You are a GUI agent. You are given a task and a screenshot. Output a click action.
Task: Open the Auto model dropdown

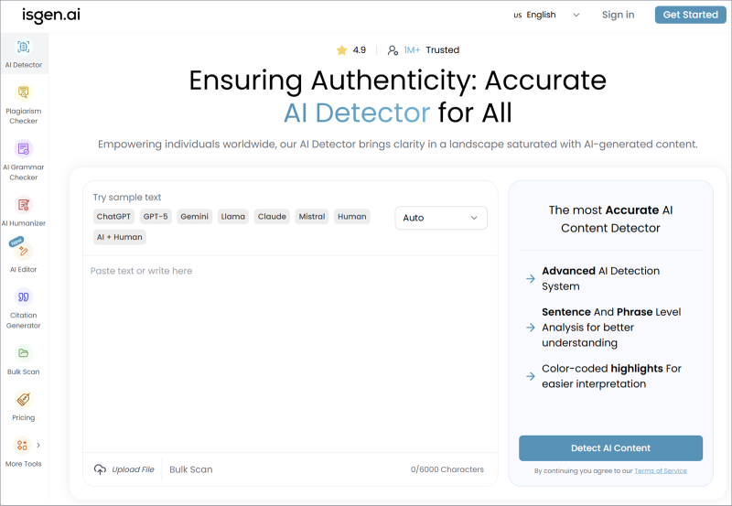pyautogui.click(x=441, y=218)
